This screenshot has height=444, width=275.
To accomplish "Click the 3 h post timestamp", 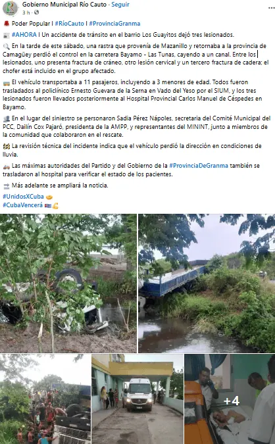I will click(26, 12).
